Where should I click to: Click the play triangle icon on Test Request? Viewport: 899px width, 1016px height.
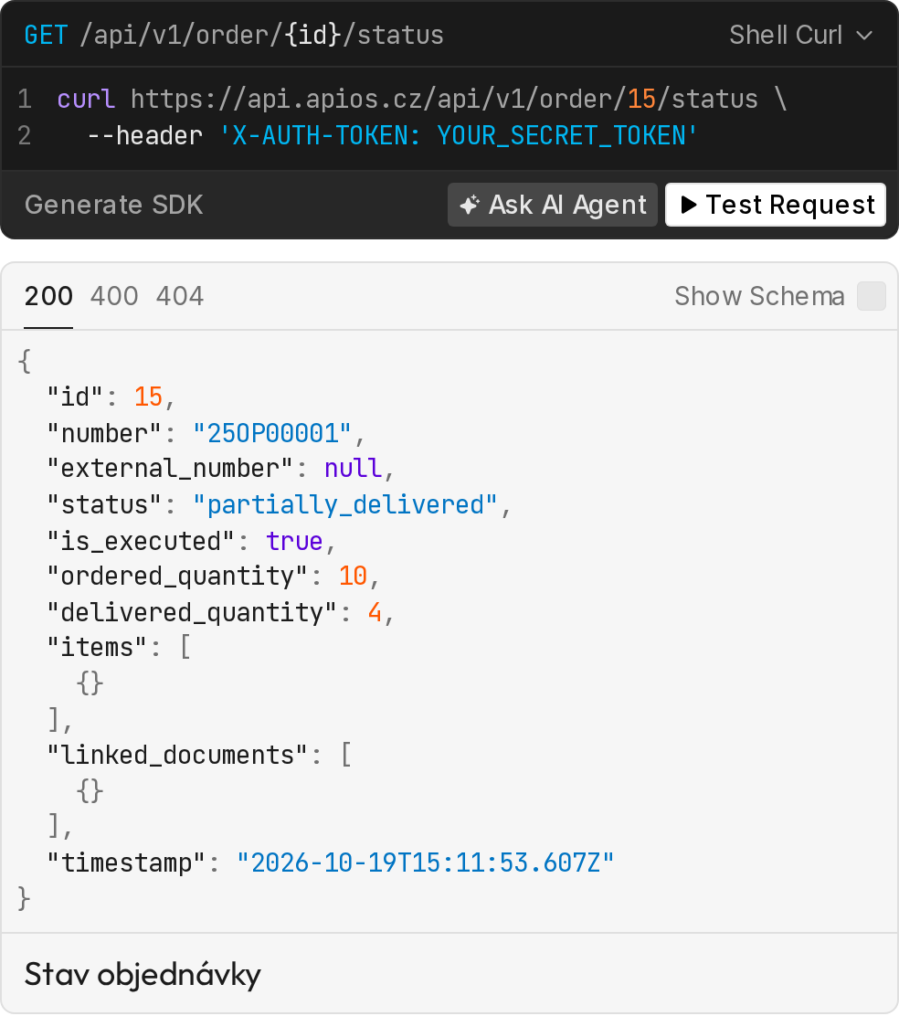pos(689,205)
